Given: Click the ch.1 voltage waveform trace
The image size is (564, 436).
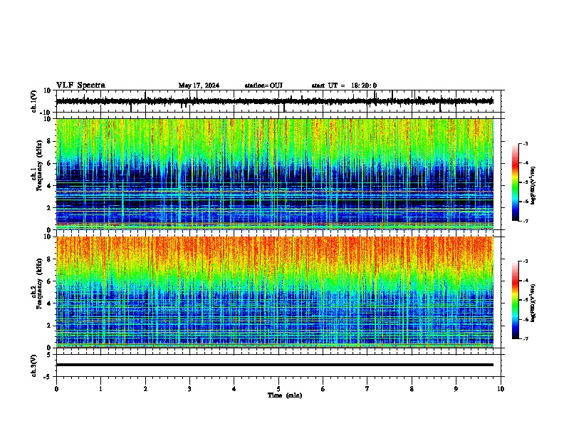Looking at the screenshot, I should click(274, 101).
